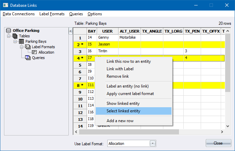Choose Add a new row option
Screen dimensions: 235x151
click(x=120, y=121)
